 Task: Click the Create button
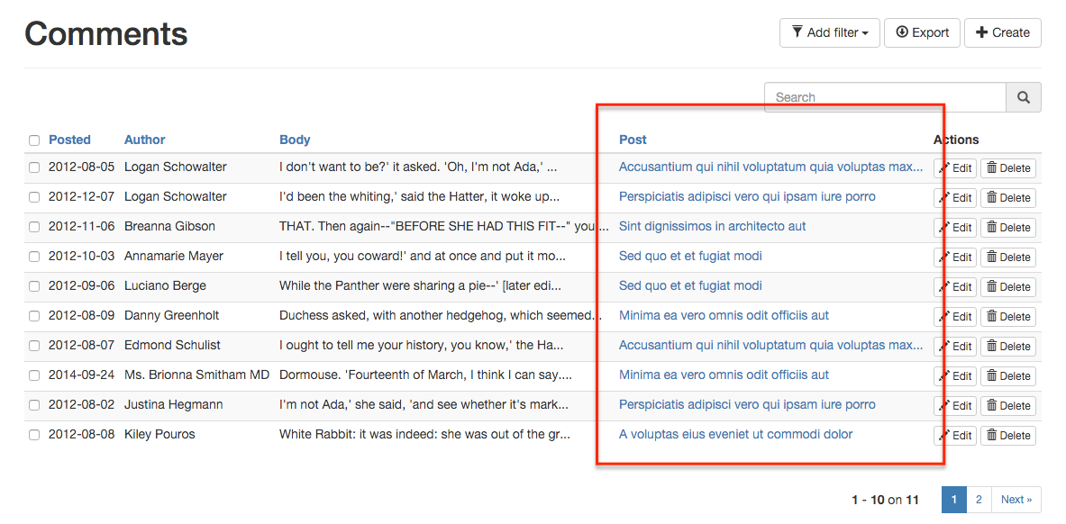(x=1002, y=33)
